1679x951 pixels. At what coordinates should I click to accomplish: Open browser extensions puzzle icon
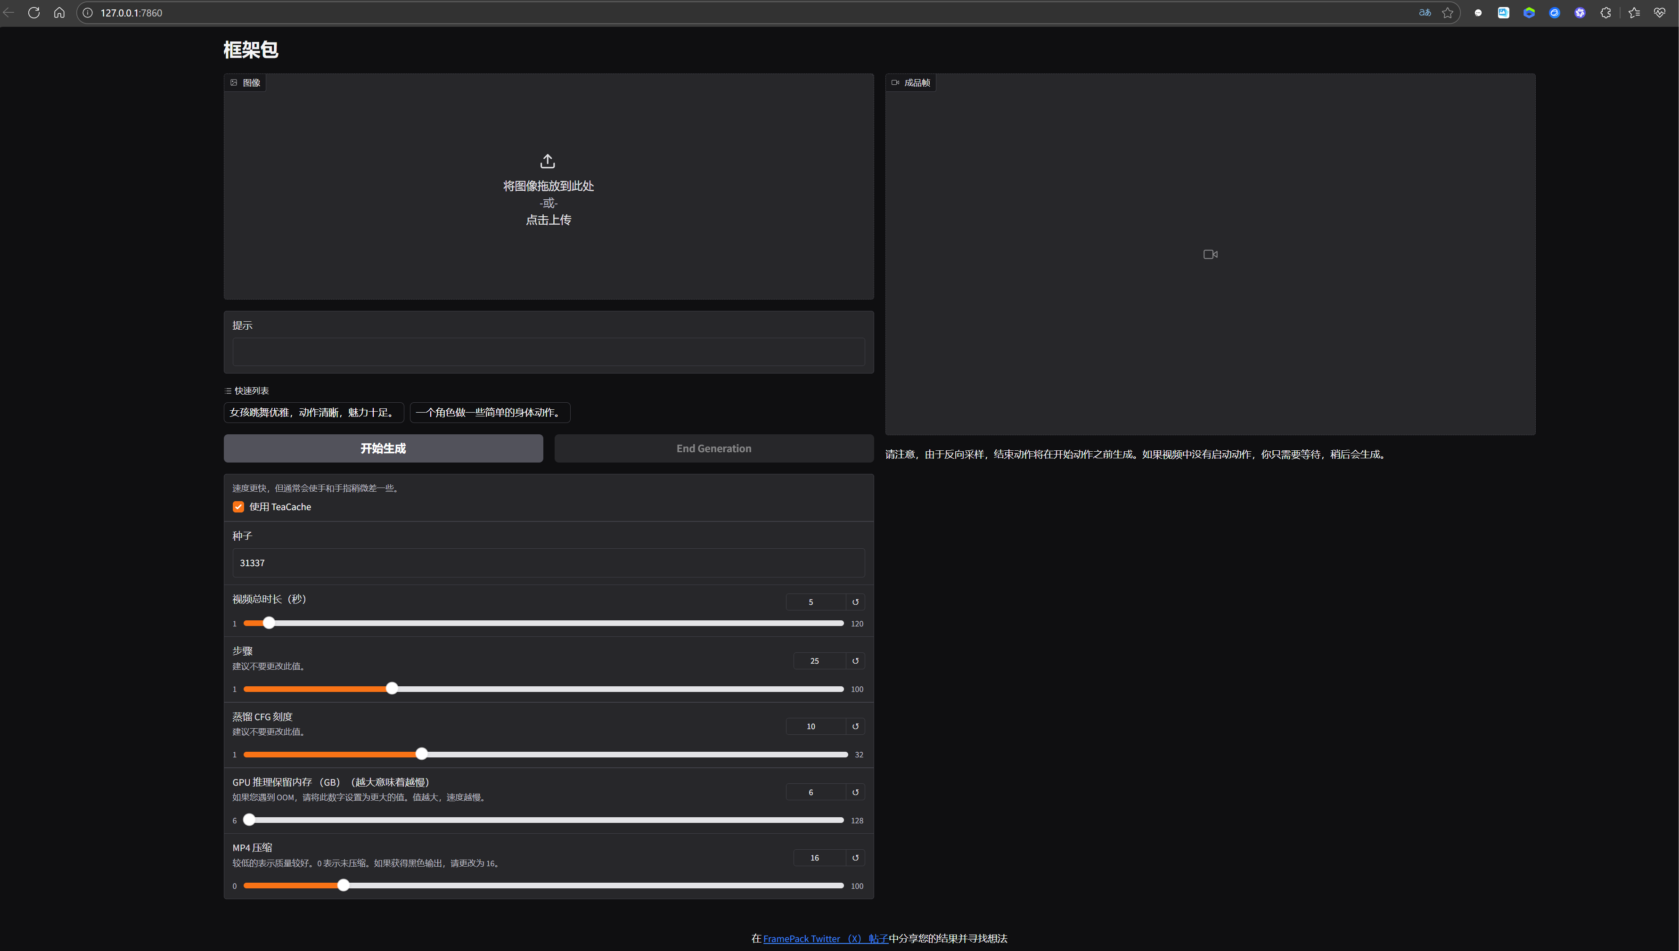tap(1605, 12)
